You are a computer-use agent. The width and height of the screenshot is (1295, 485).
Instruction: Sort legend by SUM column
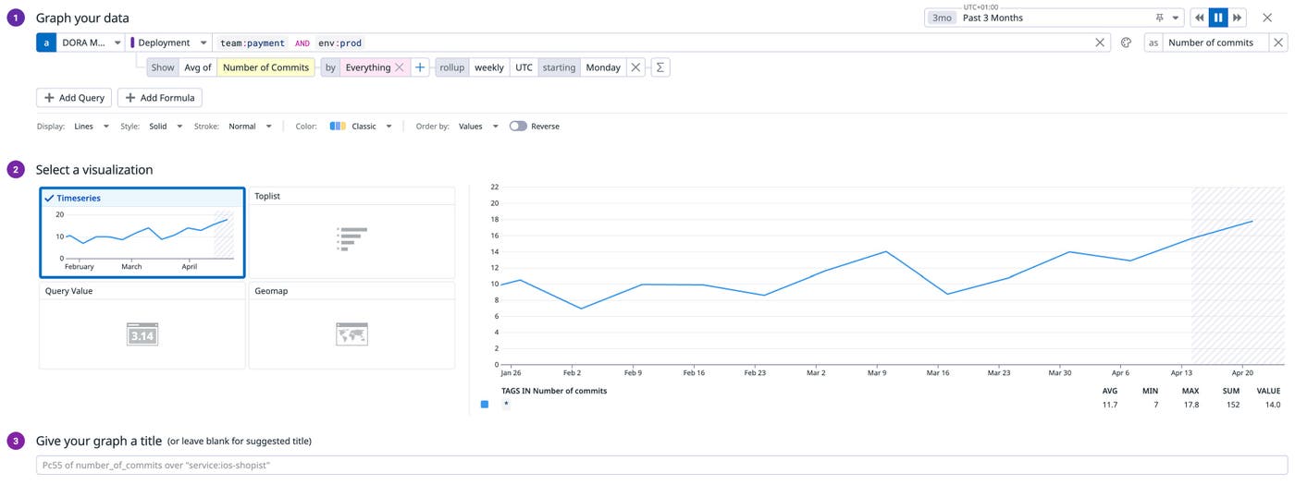tap(1230, 391)
